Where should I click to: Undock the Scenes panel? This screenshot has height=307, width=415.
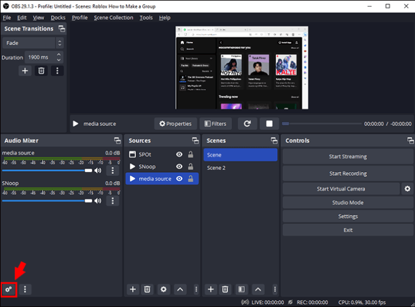pyautogui.click(x=274, y=140)
